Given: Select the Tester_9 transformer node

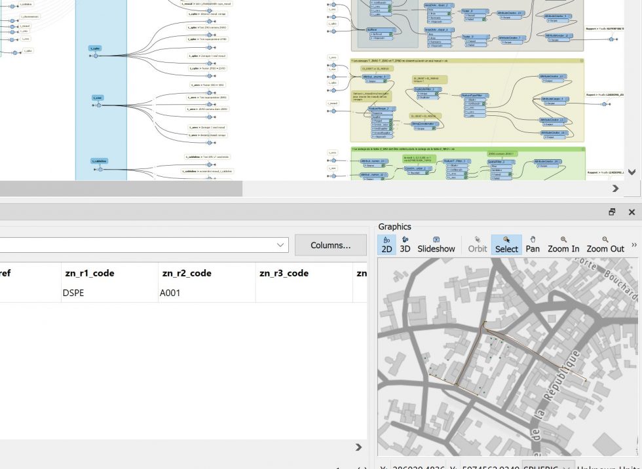Looking at the screenshot, I should coord(476,37).
